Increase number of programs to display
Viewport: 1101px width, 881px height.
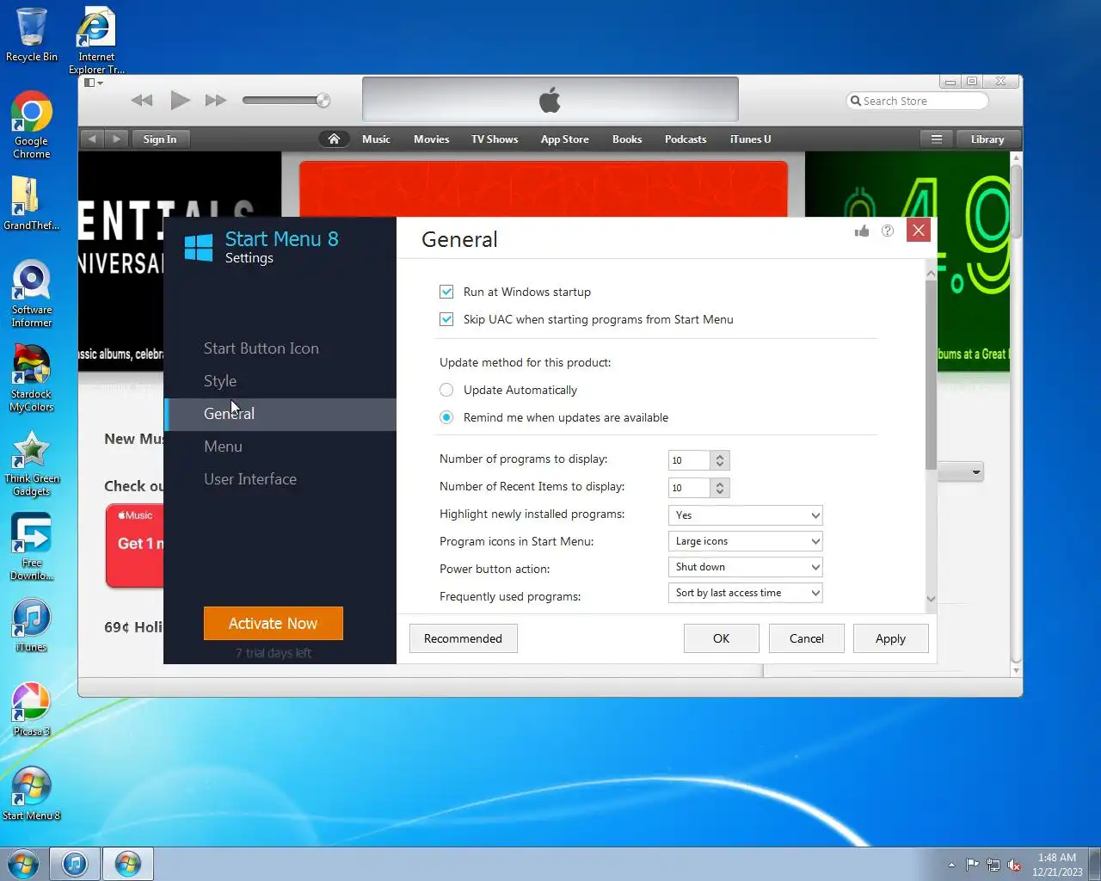coord(720,456)
